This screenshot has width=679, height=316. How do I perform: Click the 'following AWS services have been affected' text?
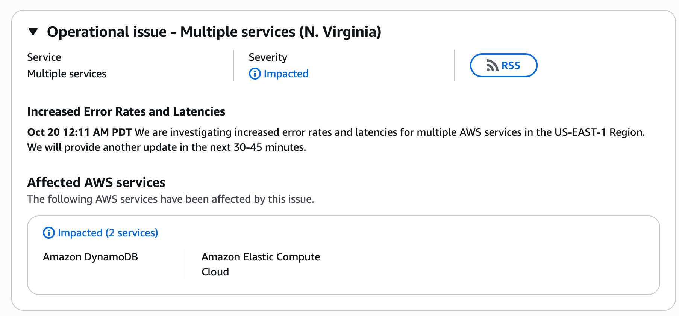click(170, 199)
